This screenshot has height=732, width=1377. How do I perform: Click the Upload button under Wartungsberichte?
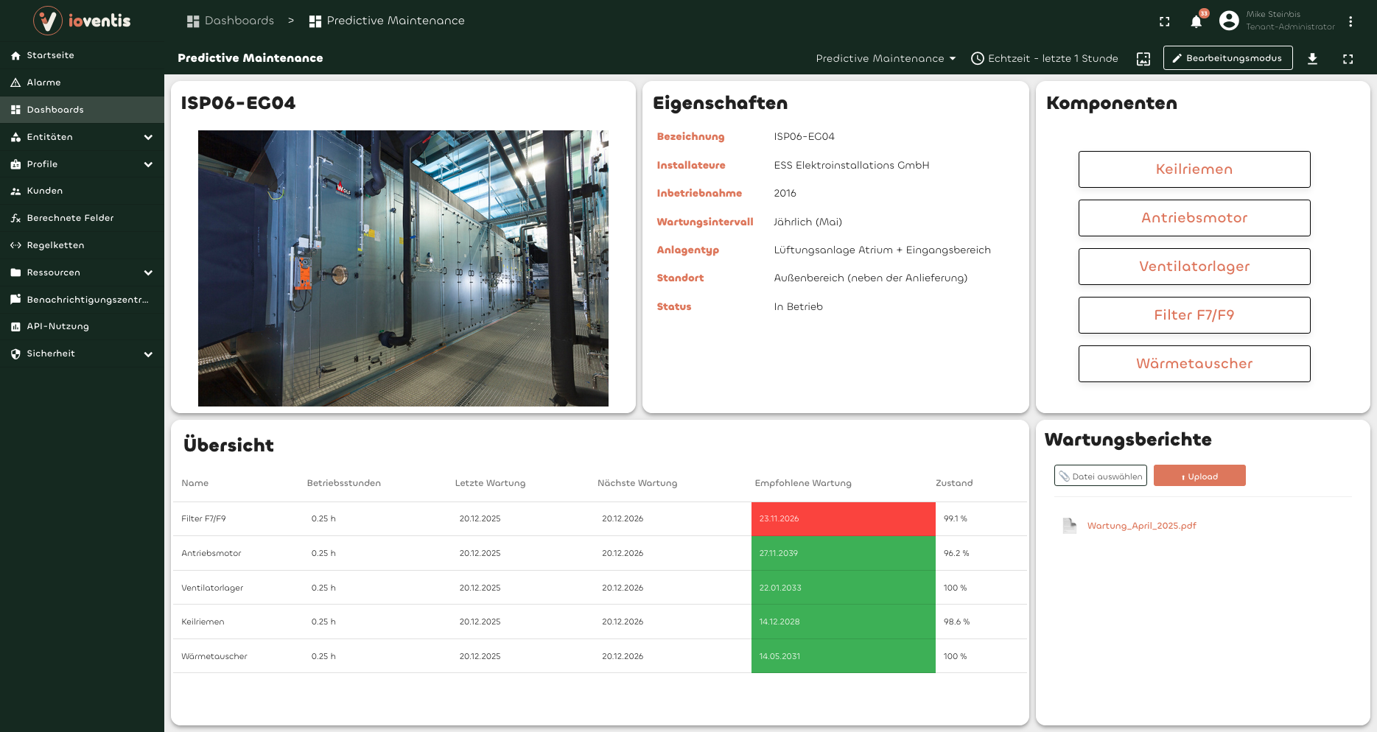pos(1199,475)
